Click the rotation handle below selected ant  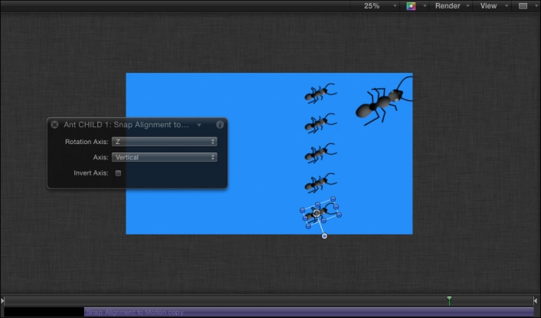(x=324, y=236)
